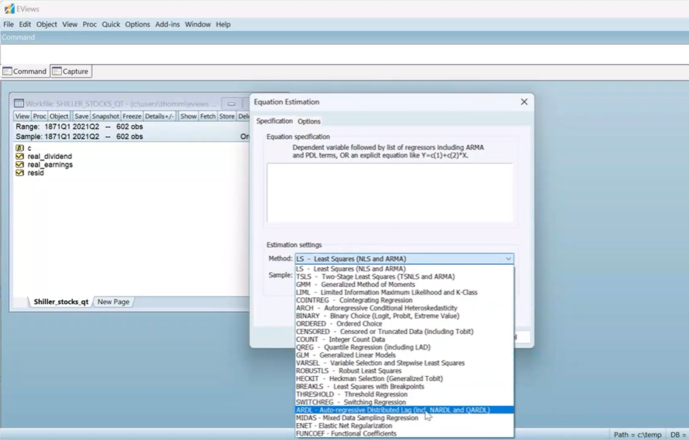The width and height of the screenshot is (689, 440).
Task: Open the Add-ins menu
Action: pyautogui.click(x=167, y=24)
